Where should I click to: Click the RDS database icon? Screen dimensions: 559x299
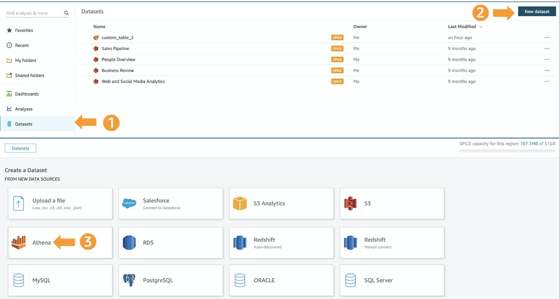[x=129, y=243]
